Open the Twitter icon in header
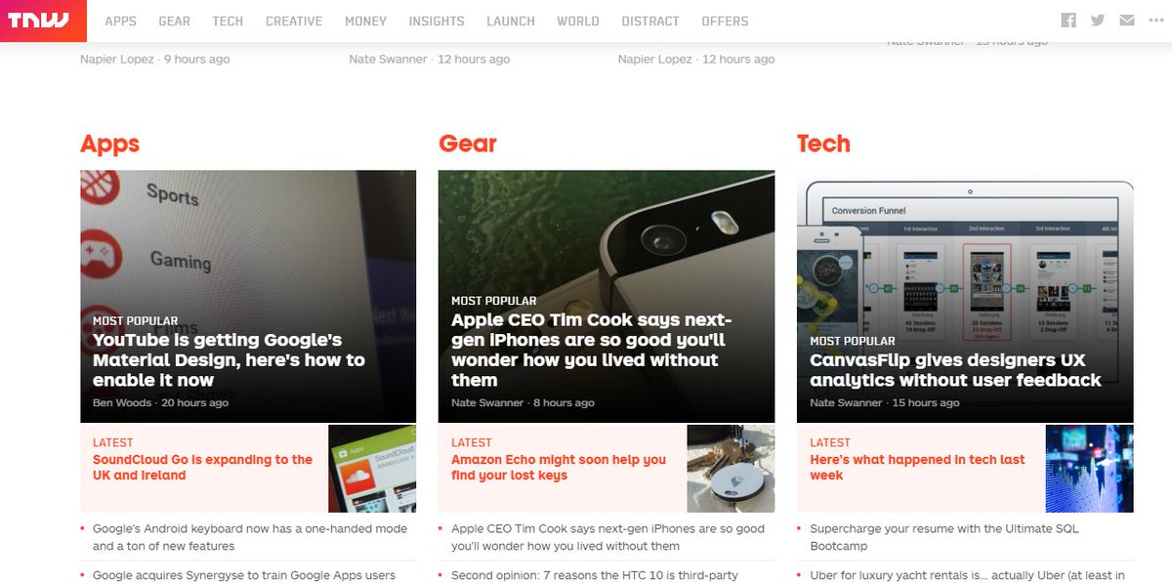 [1098, 21]
